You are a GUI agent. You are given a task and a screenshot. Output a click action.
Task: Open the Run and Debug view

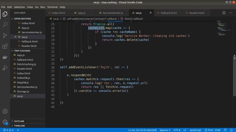[5, 68]
